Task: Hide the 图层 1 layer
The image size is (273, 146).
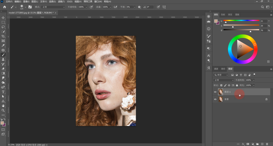Action: tap(215, 92)
